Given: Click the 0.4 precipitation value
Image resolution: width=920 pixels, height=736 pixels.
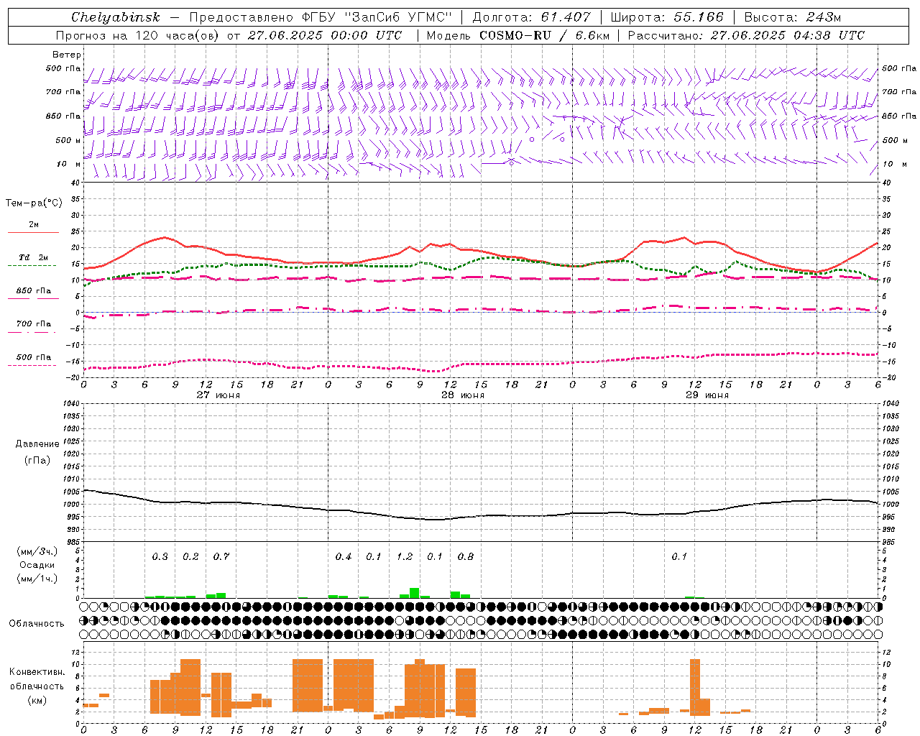Looking at the screenshot, I should point(344,556).
